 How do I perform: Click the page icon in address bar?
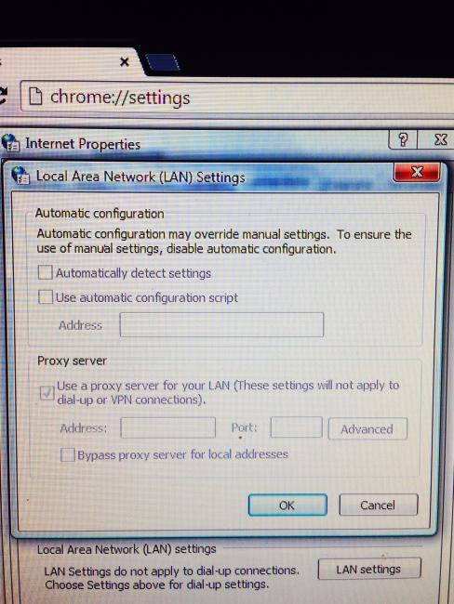36,97
